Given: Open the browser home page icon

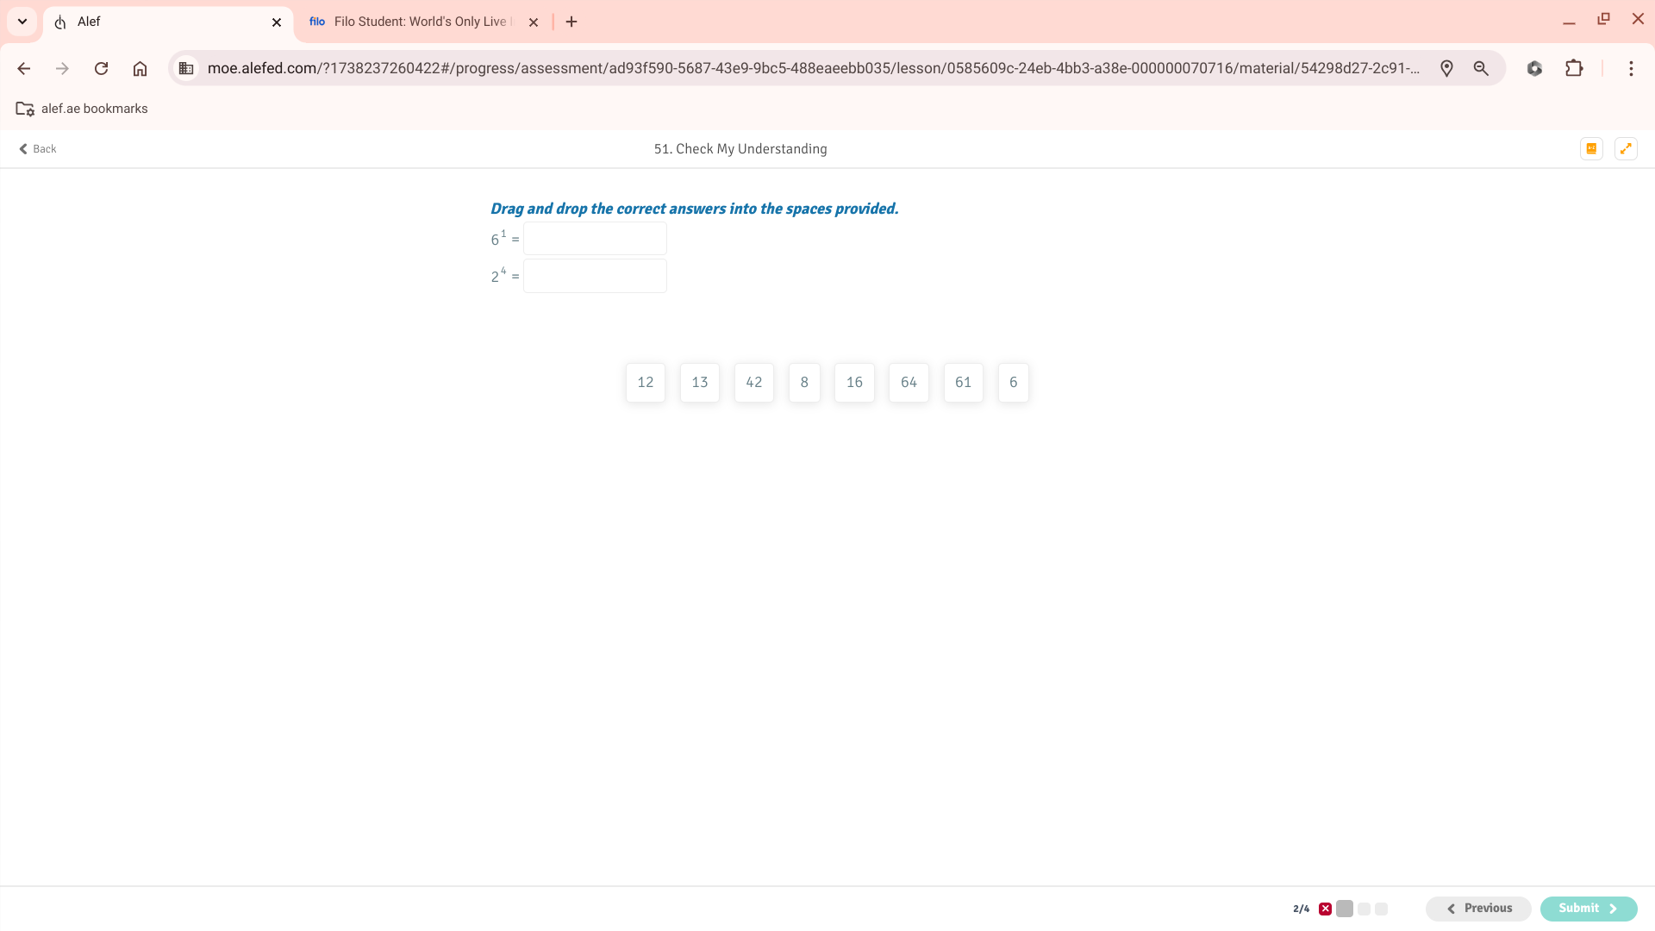Looking at the screenshot, I should [140, 68].
